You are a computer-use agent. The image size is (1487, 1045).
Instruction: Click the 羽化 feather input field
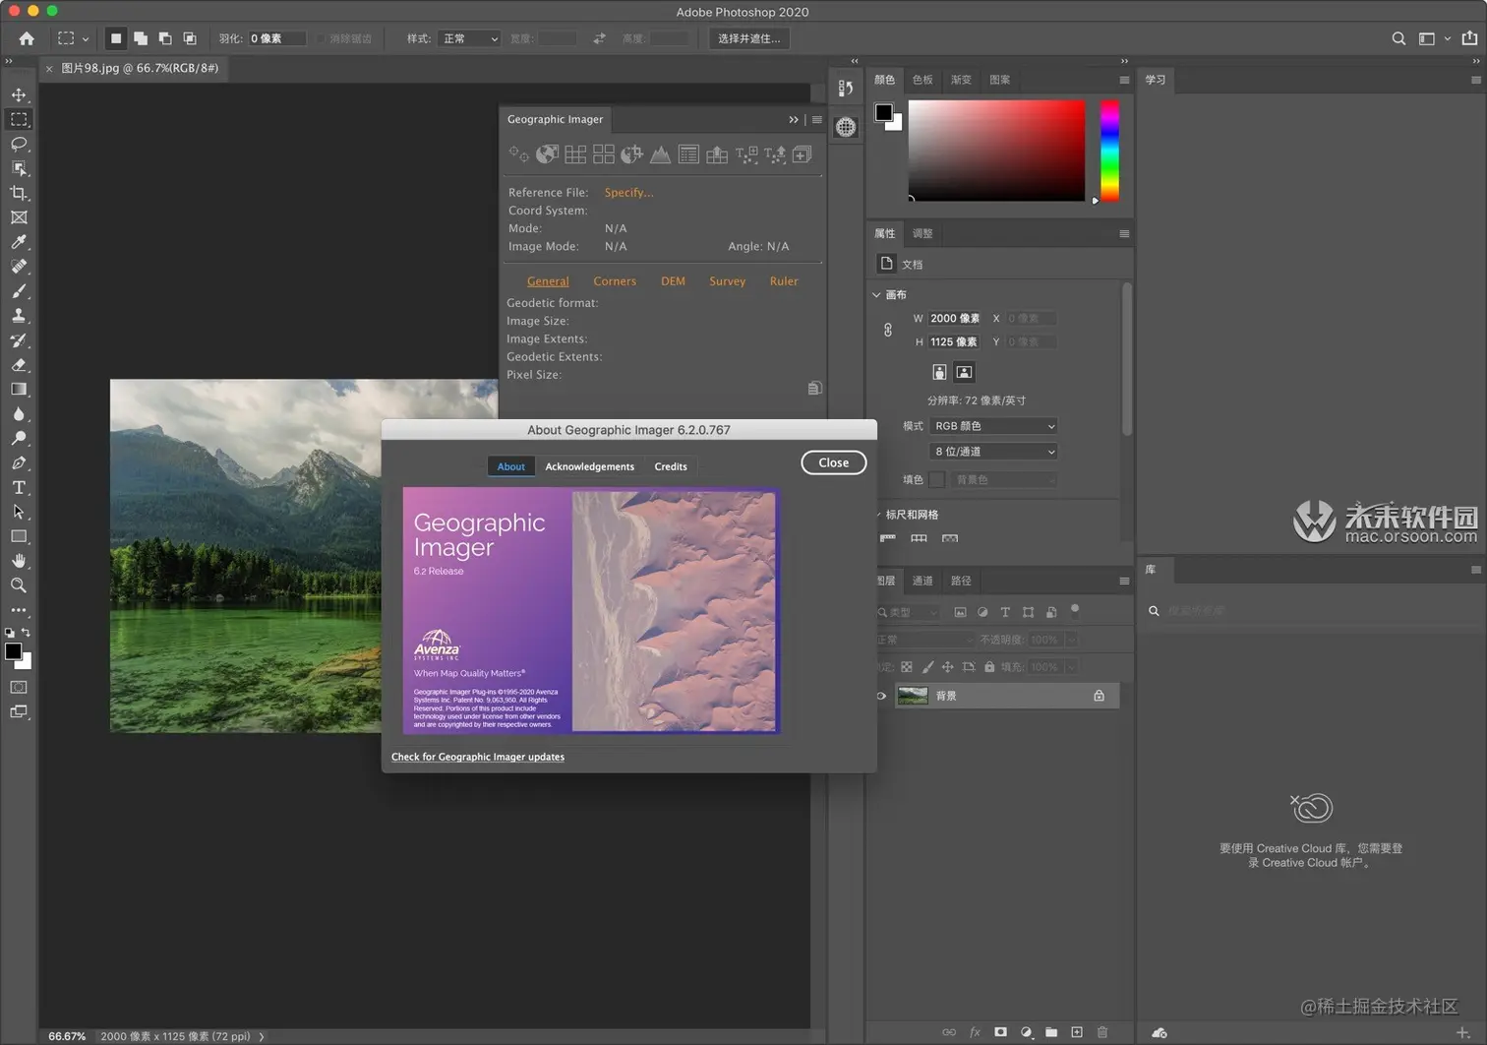[276, 38]
